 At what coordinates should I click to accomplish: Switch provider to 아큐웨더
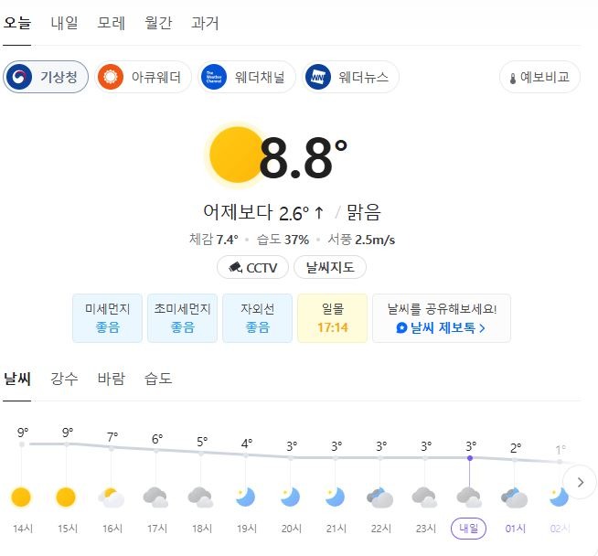coord(141,77)
